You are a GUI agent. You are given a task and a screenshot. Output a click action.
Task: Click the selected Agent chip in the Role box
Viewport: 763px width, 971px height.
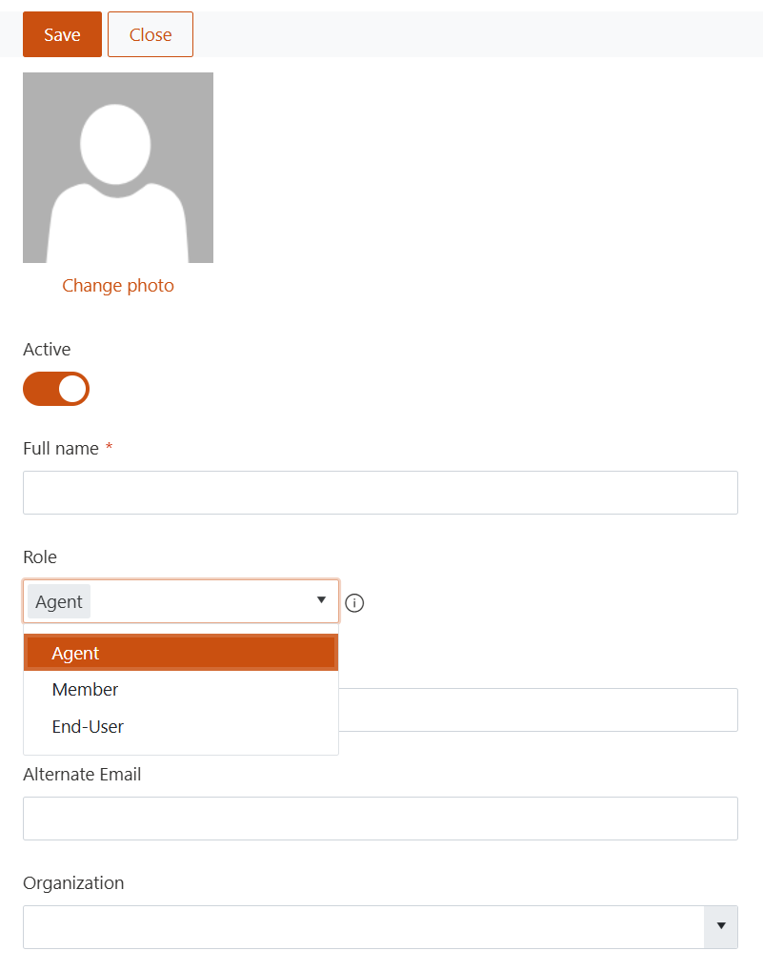tap(58, 601)
